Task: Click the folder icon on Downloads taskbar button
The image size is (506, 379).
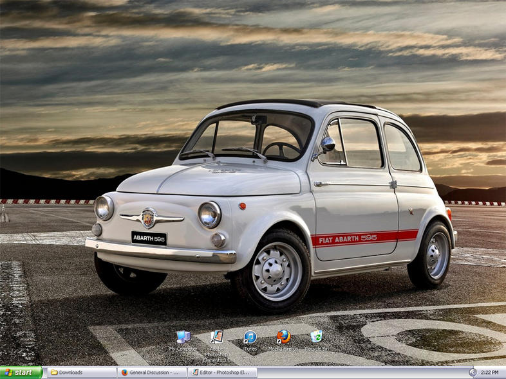Action: [x=54, y=373]
